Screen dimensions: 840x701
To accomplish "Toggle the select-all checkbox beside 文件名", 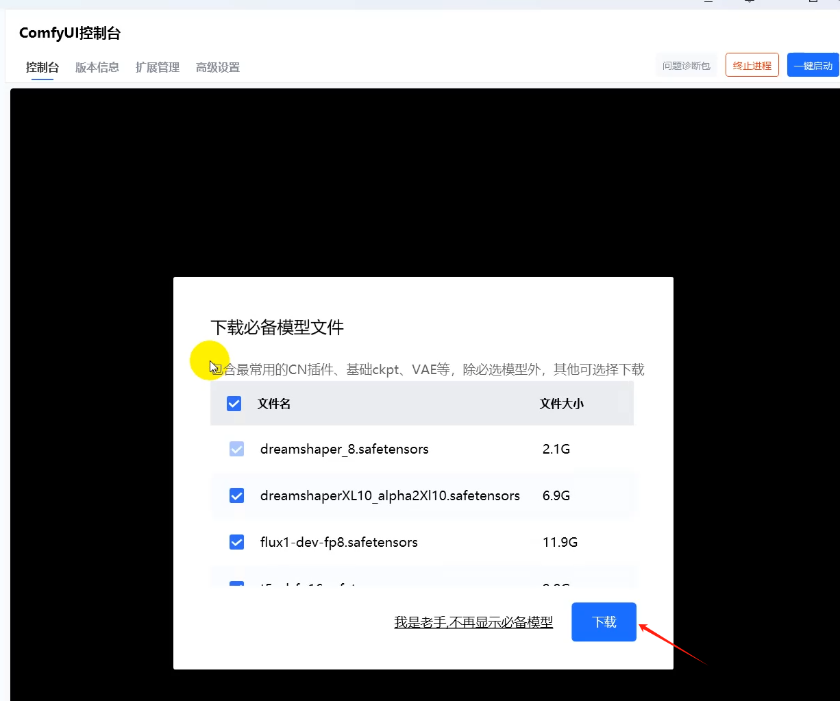I will (234, 404).
